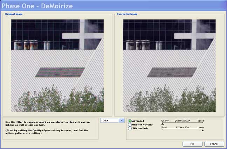The width and height of the screenshot is (227, 149).
Task: Select the Advanced radio button
Action: (130, 121)
